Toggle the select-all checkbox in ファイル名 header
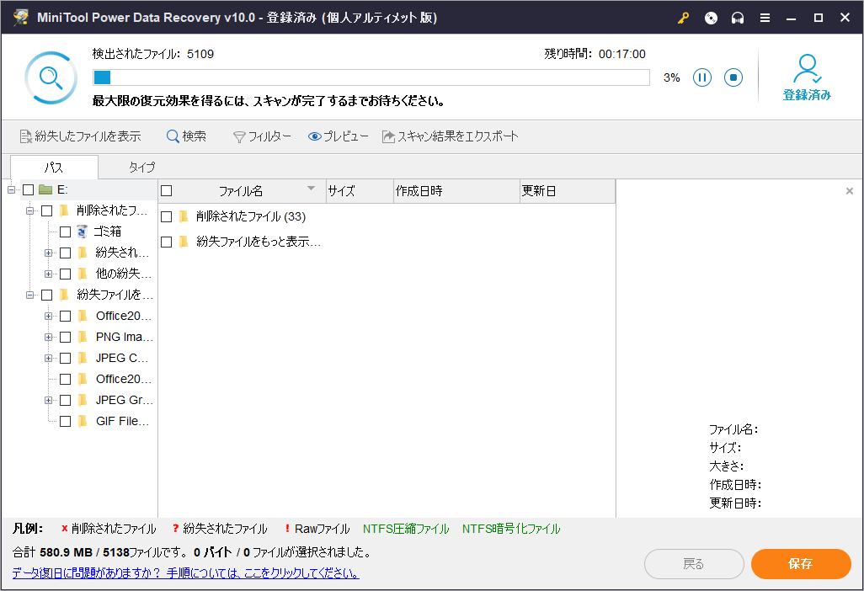Image resolution: width=864 pixels, height=591 pixels. (x=167, y=191)
